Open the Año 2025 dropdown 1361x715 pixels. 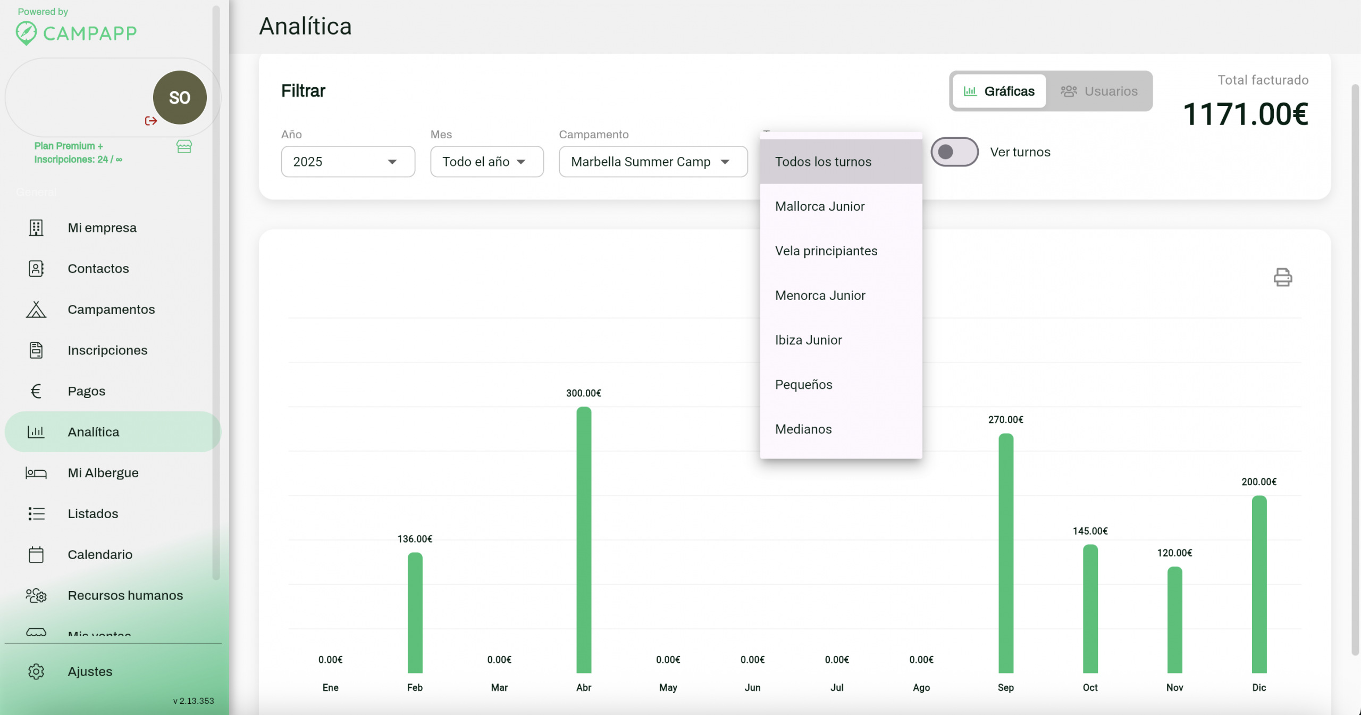click(x=348, y=162)
